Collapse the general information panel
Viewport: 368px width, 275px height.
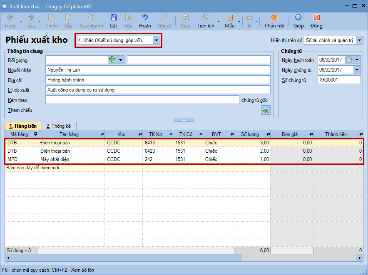pyautogui.click(x=184, y=120)
